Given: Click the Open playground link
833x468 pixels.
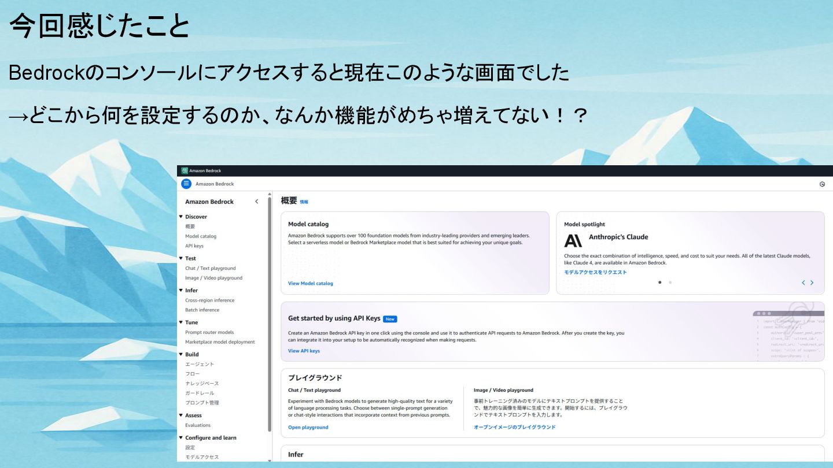Looking at the screenshot, I should (308, 428).
